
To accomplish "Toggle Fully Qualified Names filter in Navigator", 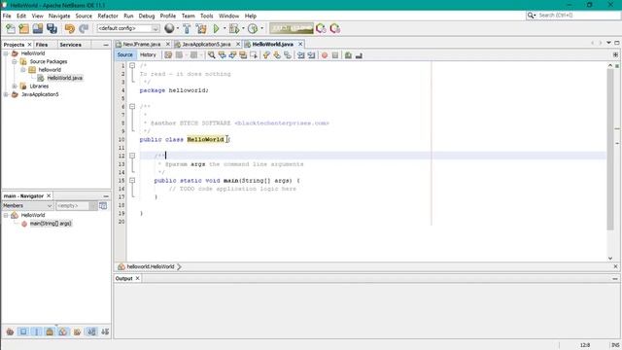I will point(77,332).
